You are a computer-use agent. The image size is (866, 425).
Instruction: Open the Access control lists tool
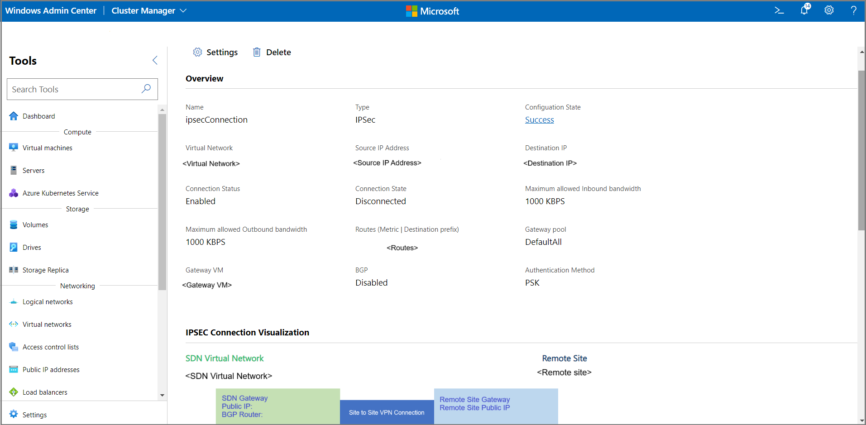50,347
